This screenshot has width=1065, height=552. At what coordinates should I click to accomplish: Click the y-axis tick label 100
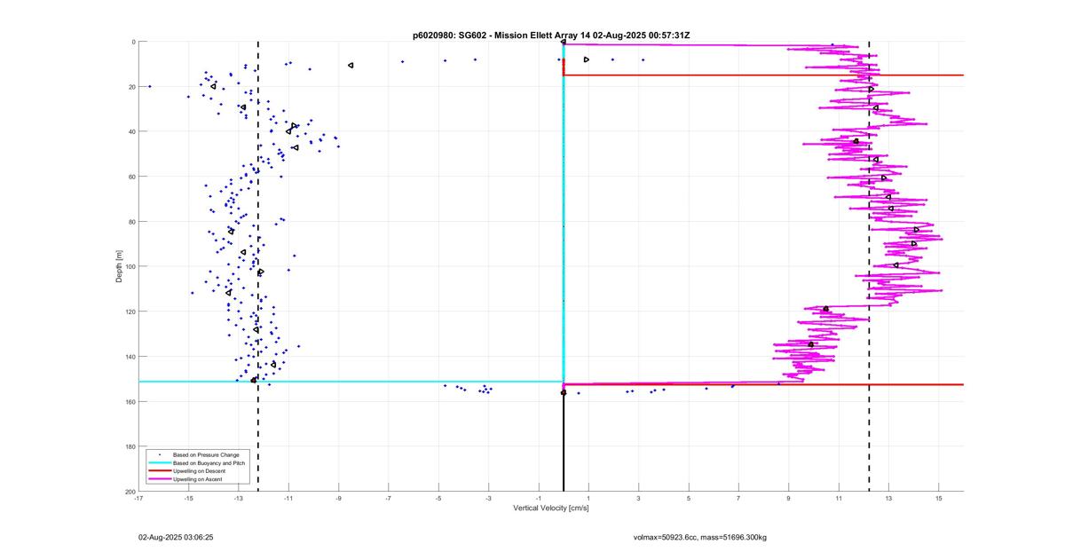point(130,266)
